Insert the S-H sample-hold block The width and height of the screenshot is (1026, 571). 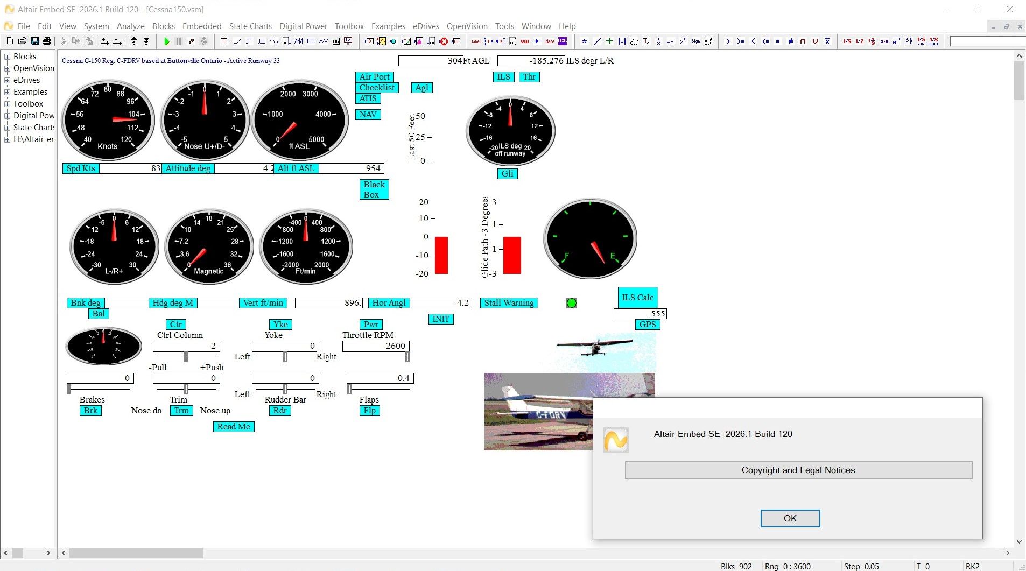[884, 41]
